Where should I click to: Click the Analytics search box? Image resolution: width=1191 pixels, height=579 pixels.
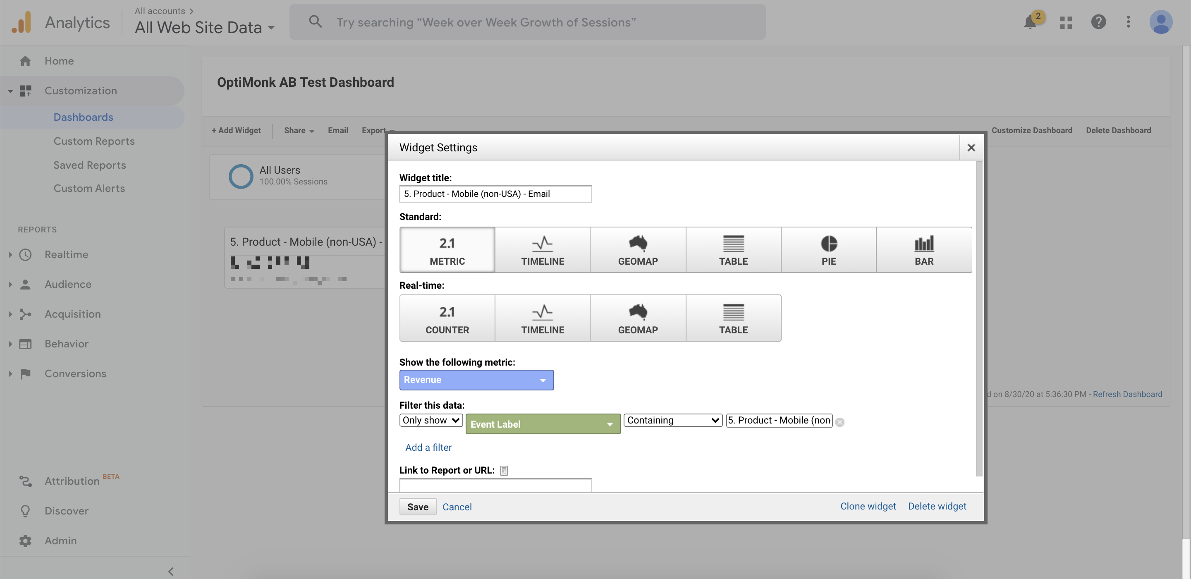click(527, 22)
